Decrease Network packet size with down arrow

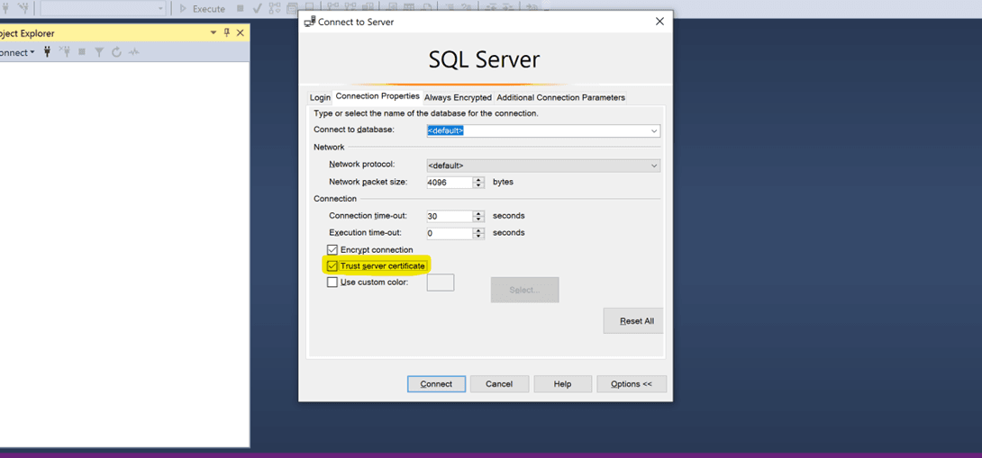[479, 186]
